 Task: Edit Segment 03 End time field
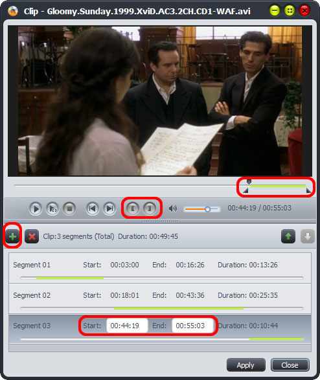[x=192, y=326]
